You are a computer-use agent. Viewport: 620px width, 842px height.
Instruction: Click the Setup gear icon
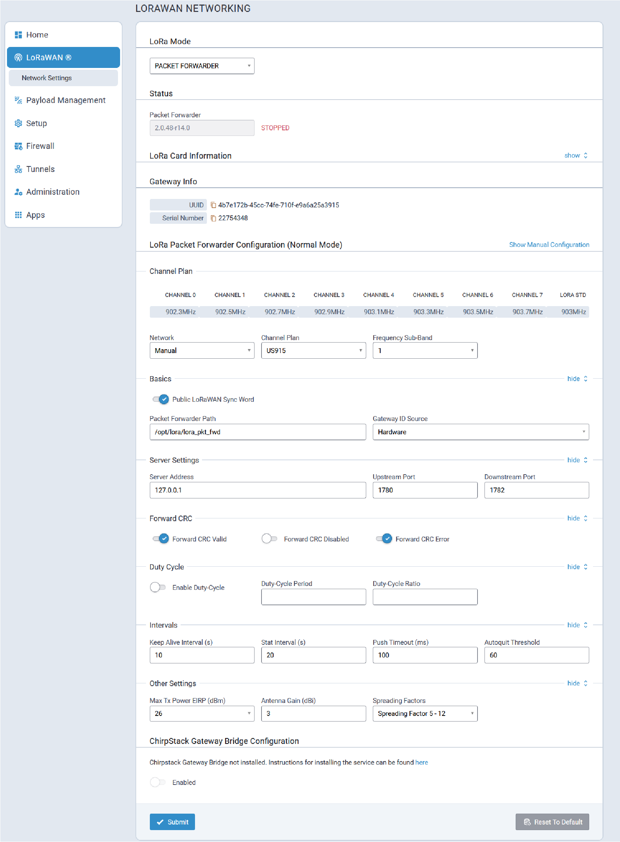tap(18, 124)
